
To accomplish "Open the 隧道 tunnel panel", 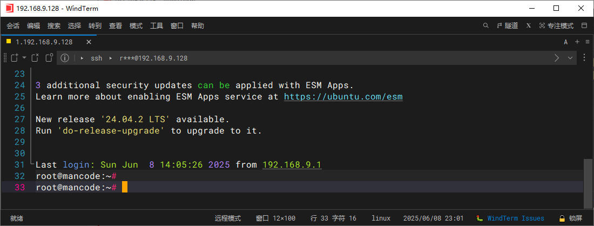I will coord(507,25).
